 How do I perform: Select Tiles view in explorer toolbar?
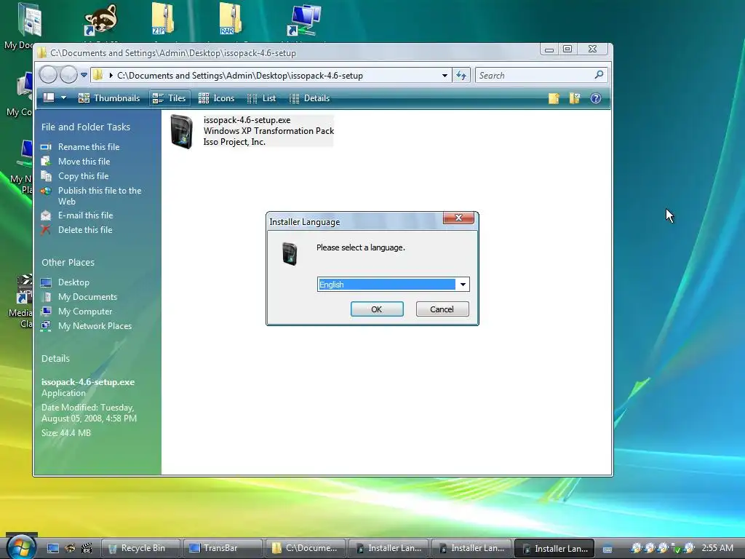coord(170,98)
